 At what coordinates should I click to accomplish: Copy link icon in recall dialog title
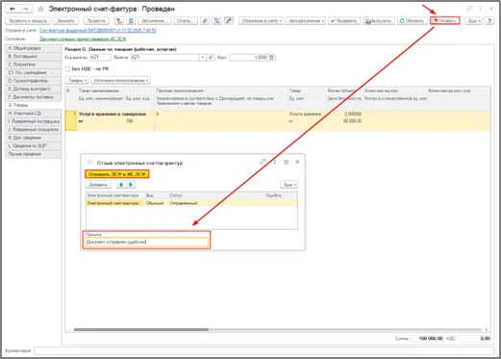tap(263, 162)
